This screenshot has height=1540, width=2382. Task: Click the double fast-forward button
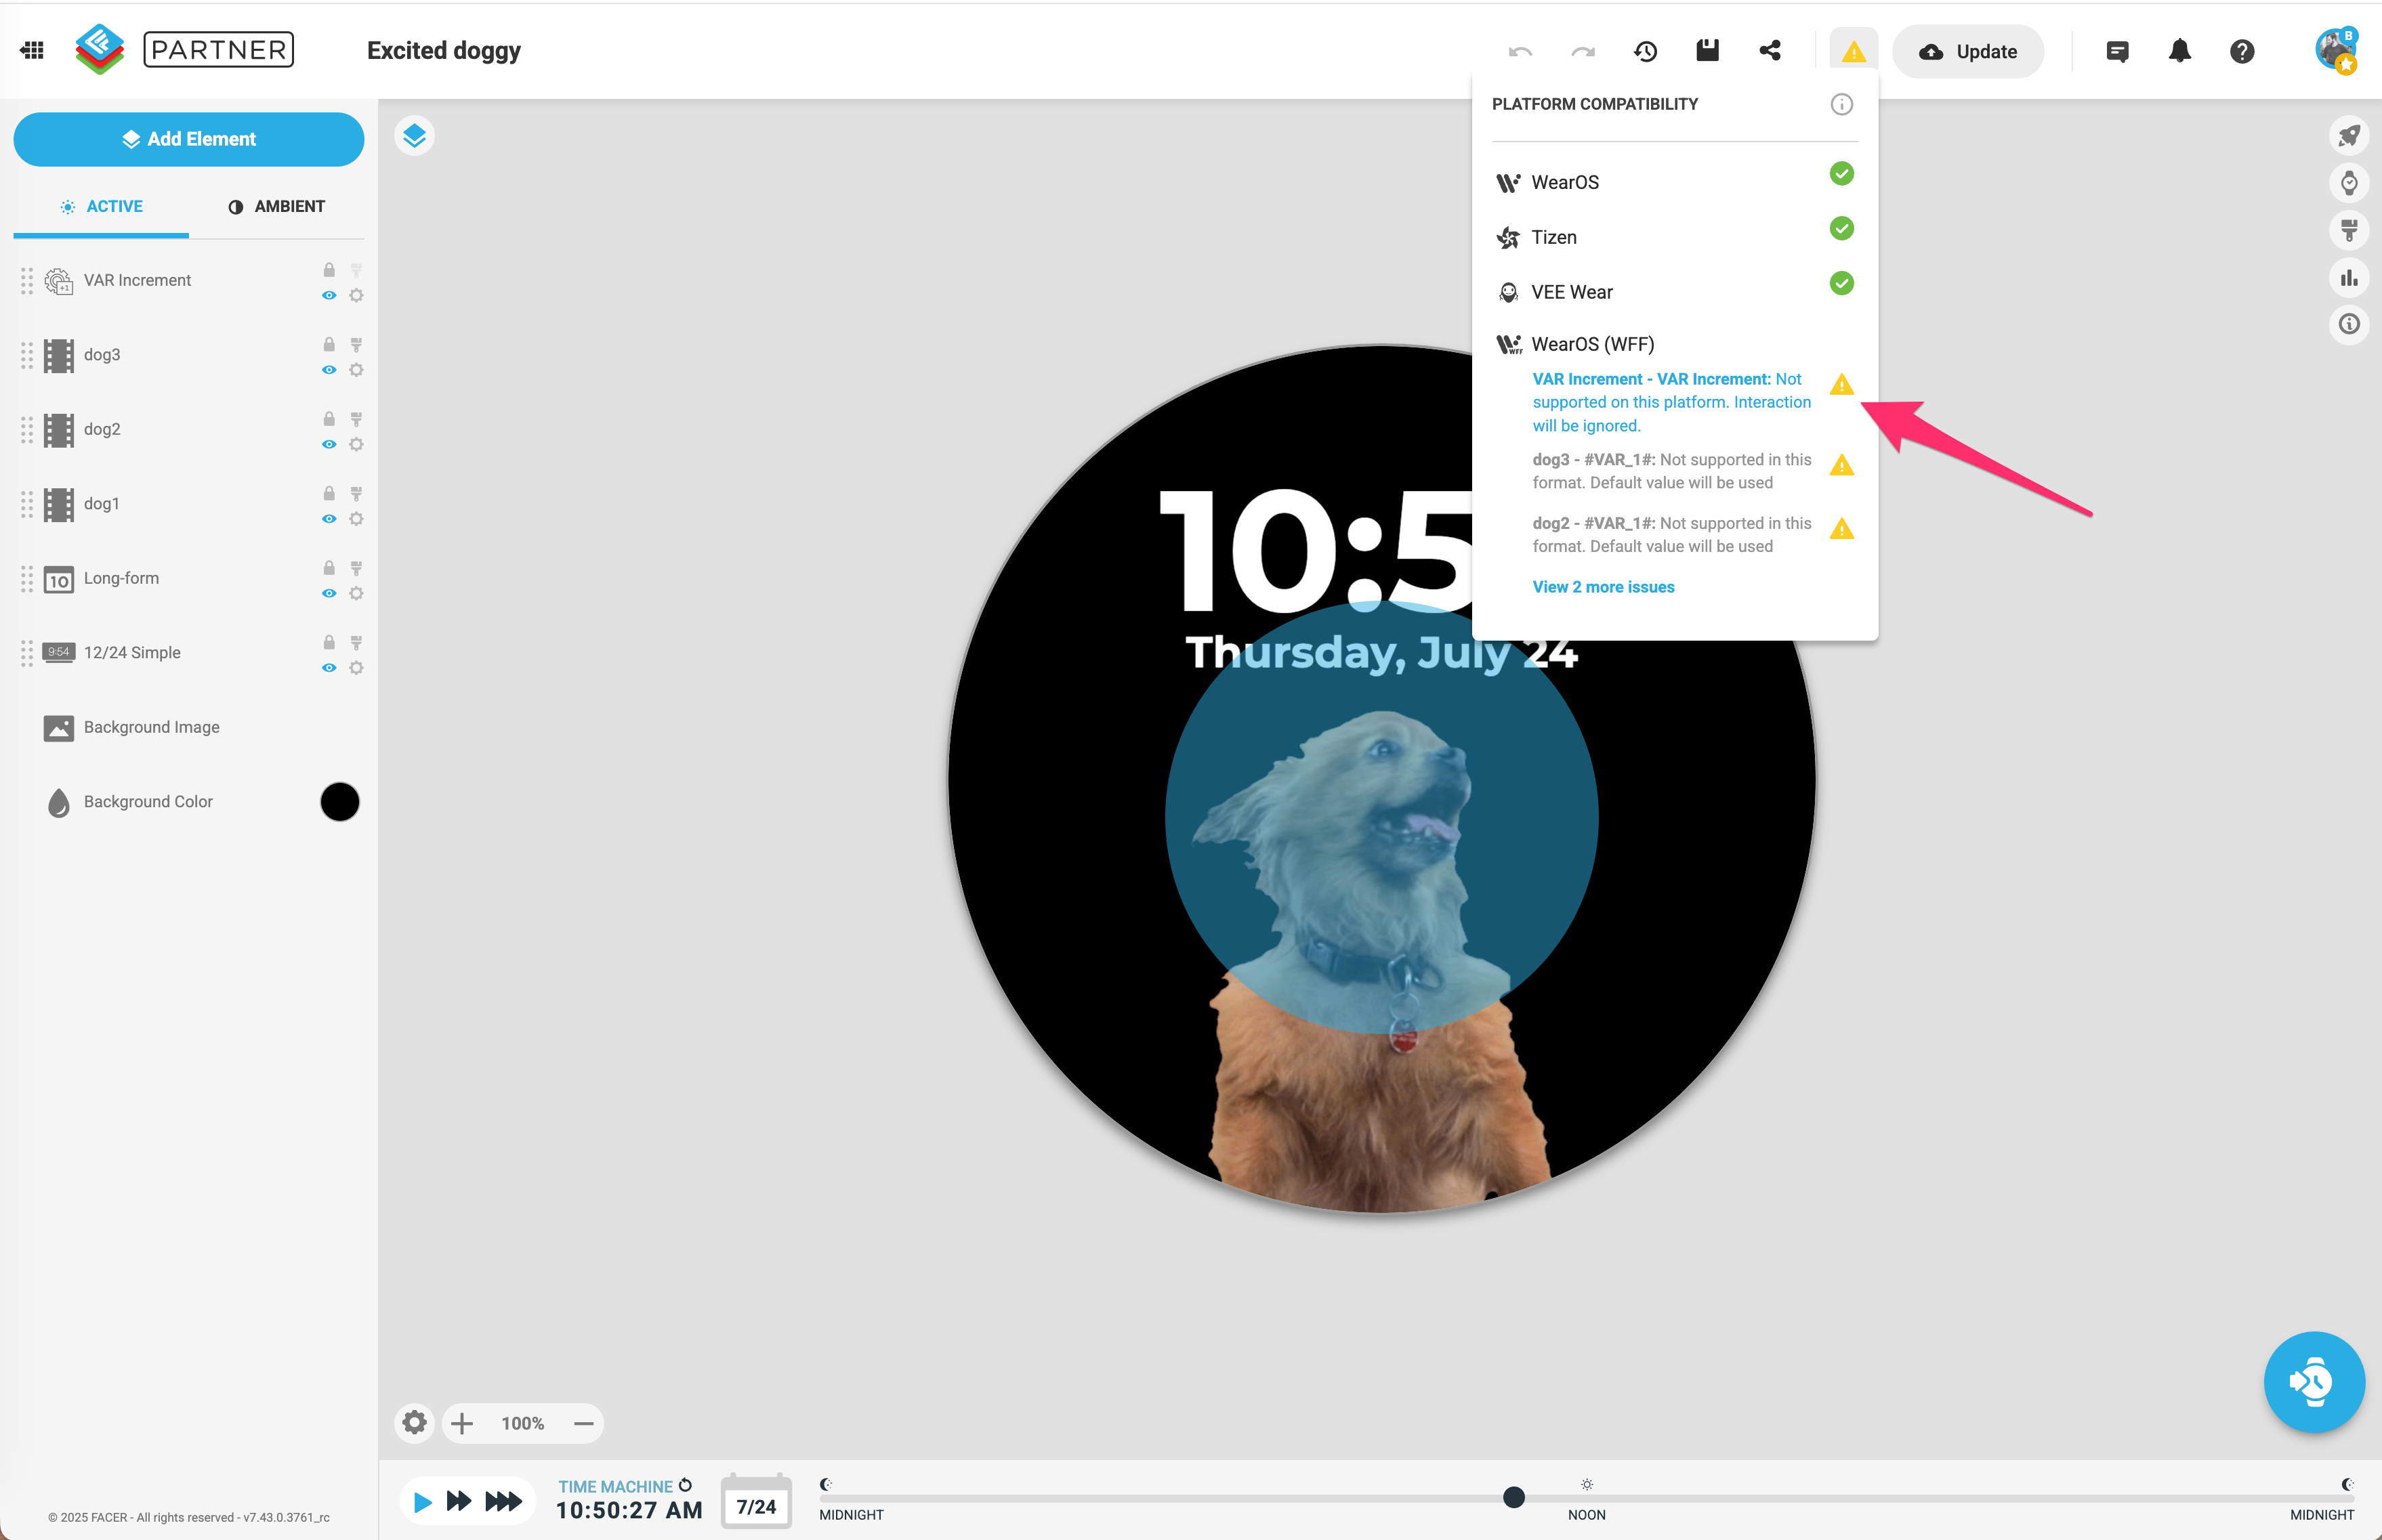point(459,1500)
